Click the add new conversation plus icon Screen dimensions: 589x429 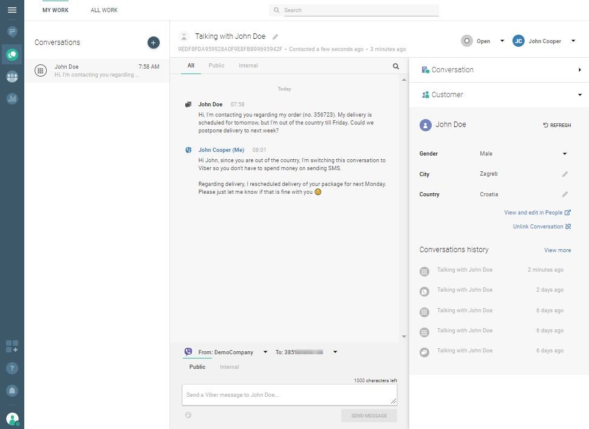coord(154,43)
